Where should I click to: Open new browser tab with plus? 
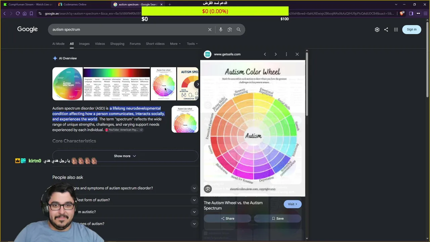(x=170, y=4)
